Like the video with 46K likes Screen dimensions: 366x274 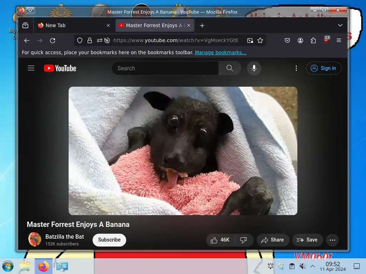pyautogui.click(x=220, y=240)
